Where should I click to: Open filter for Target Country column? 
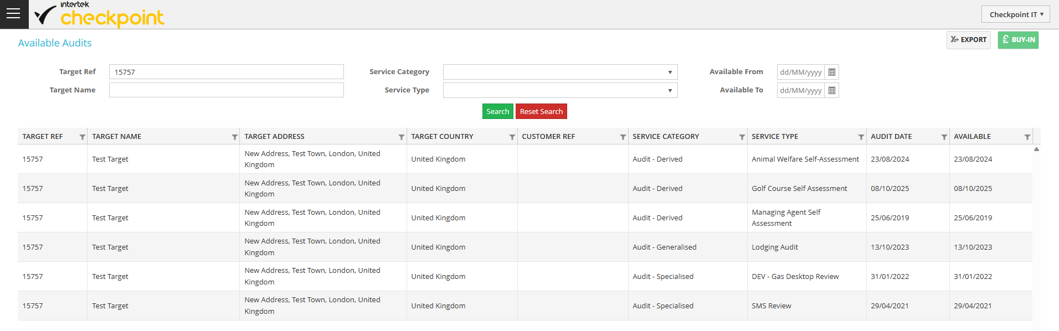pyautogui.click(x=512, y=137)
